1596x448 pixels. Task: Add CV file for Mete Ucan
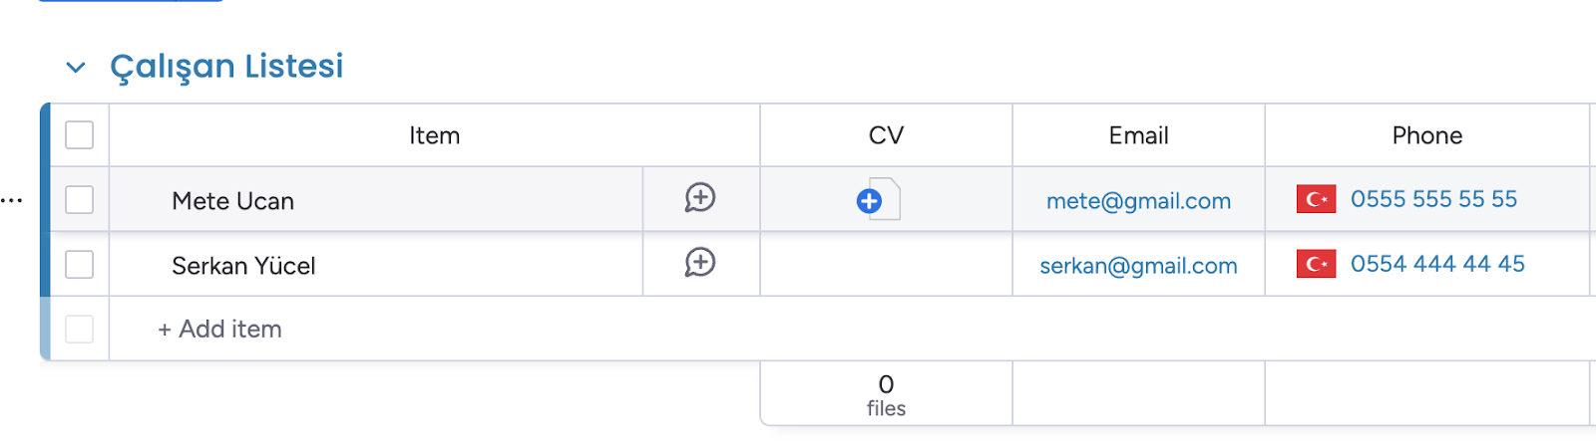869,201
